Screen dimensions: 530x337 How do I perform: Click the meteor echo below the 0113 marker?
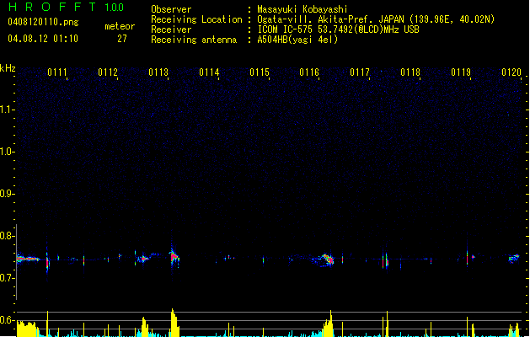tap(174, 258)
